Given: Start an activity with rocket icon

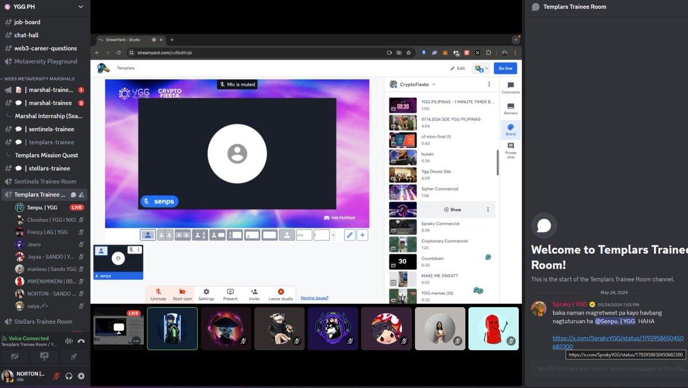Looking at the screenshot, I should [73, 356].
